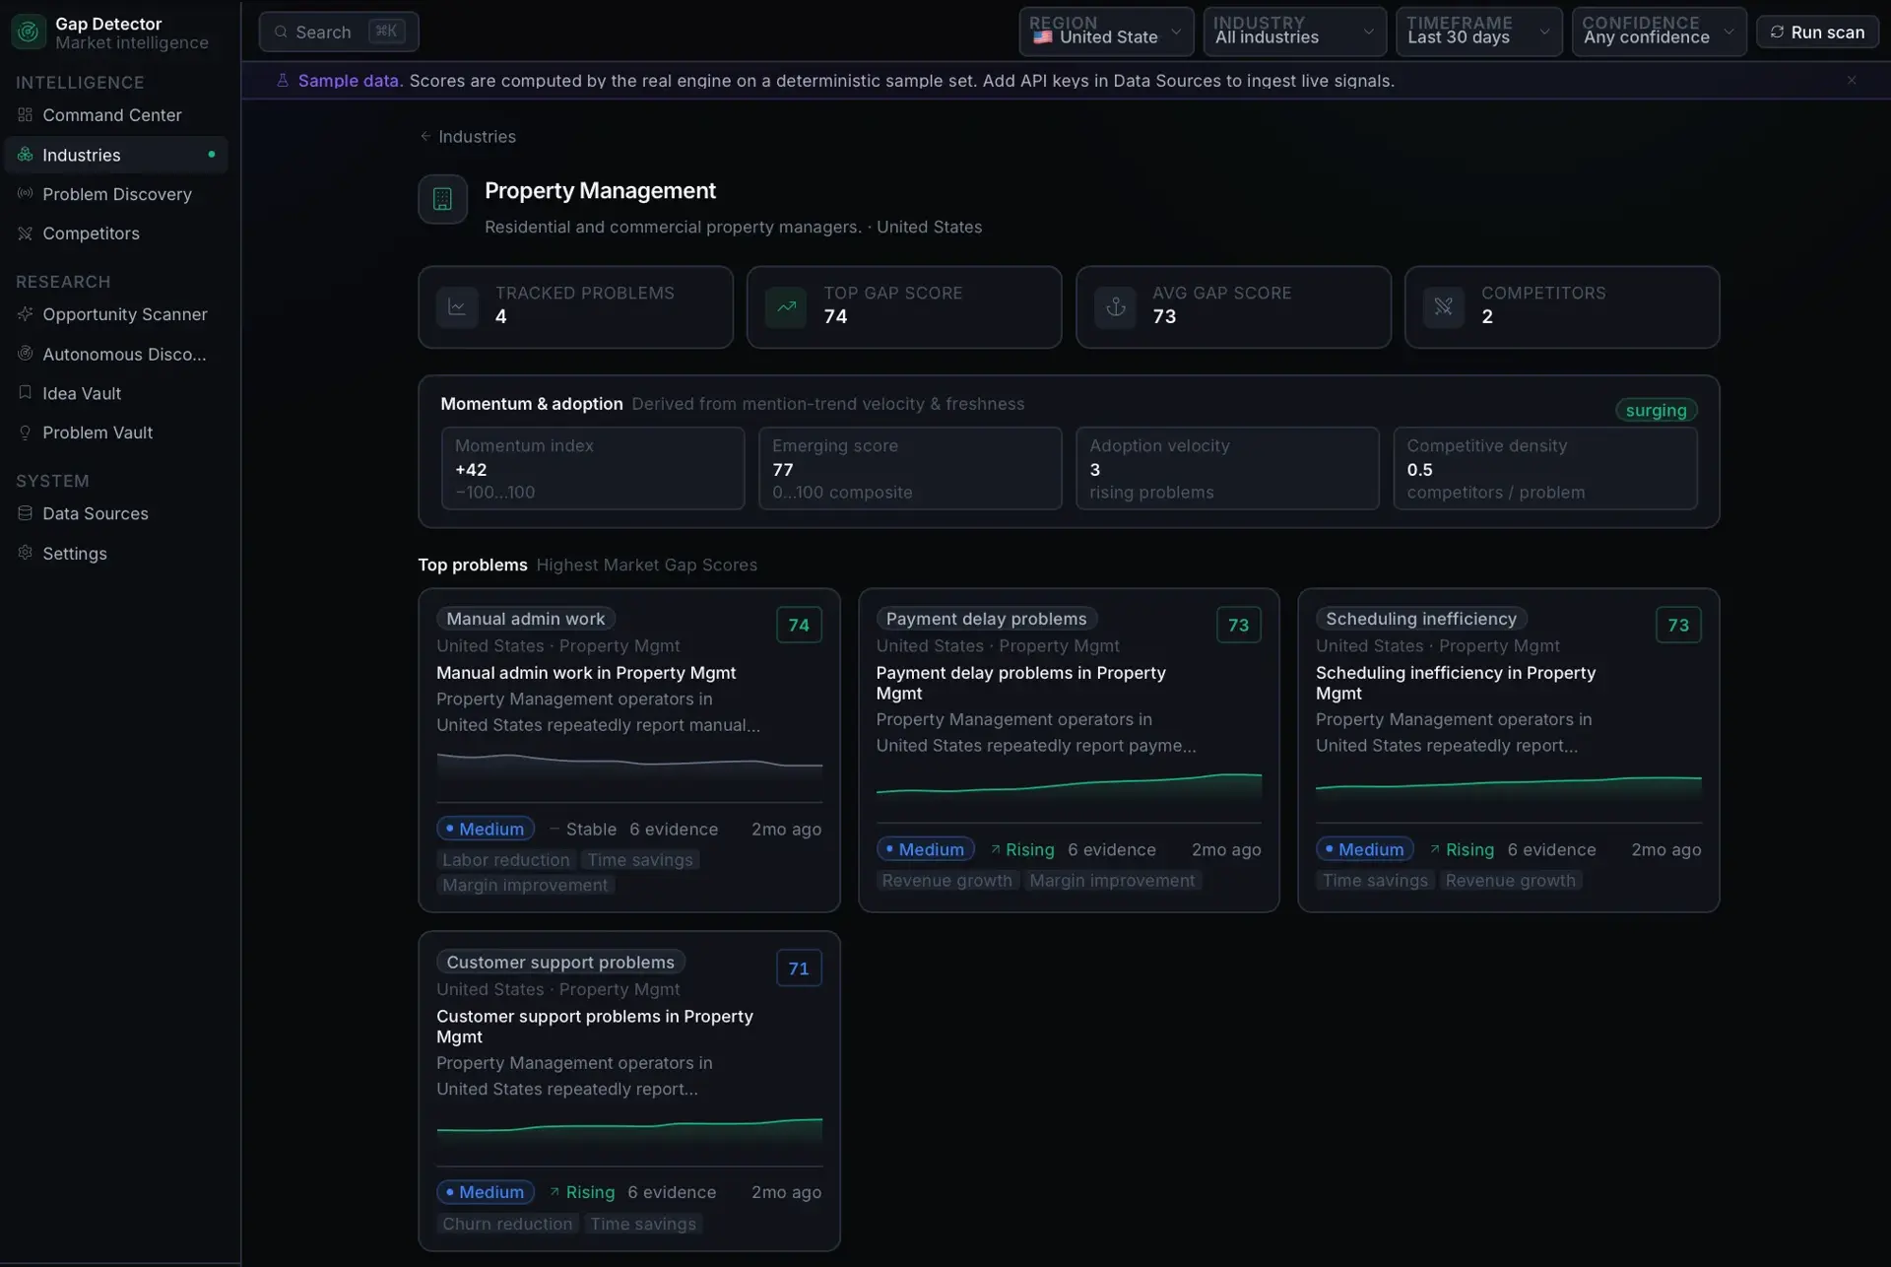
Task: Open Opportunity Scanner page
Action: pyautogui.click(x=116, y=314)
